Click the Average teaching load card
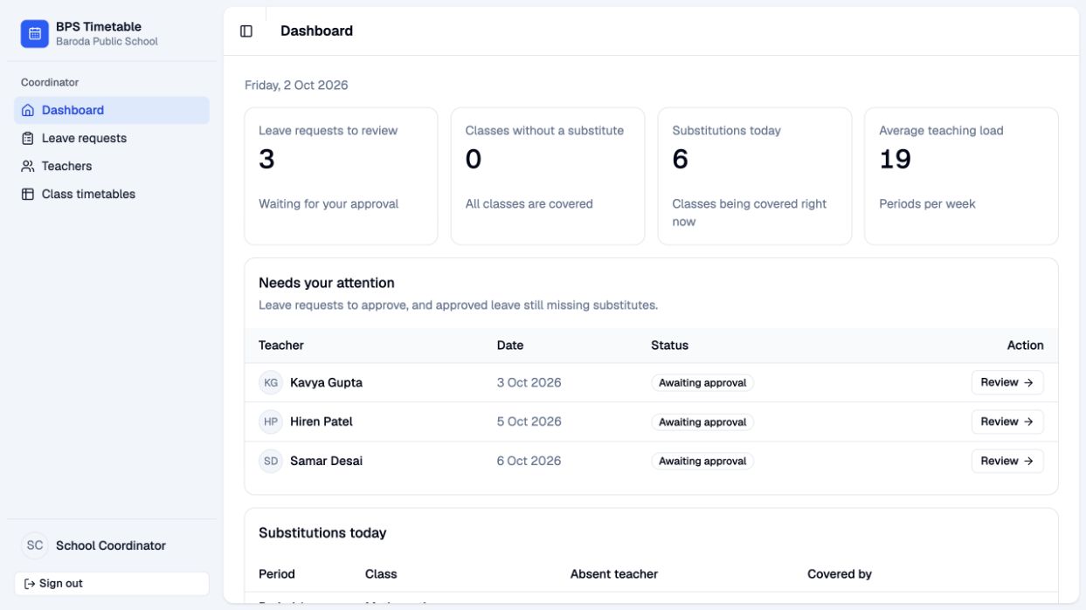1086x610 pixels. tap(961, 176)
